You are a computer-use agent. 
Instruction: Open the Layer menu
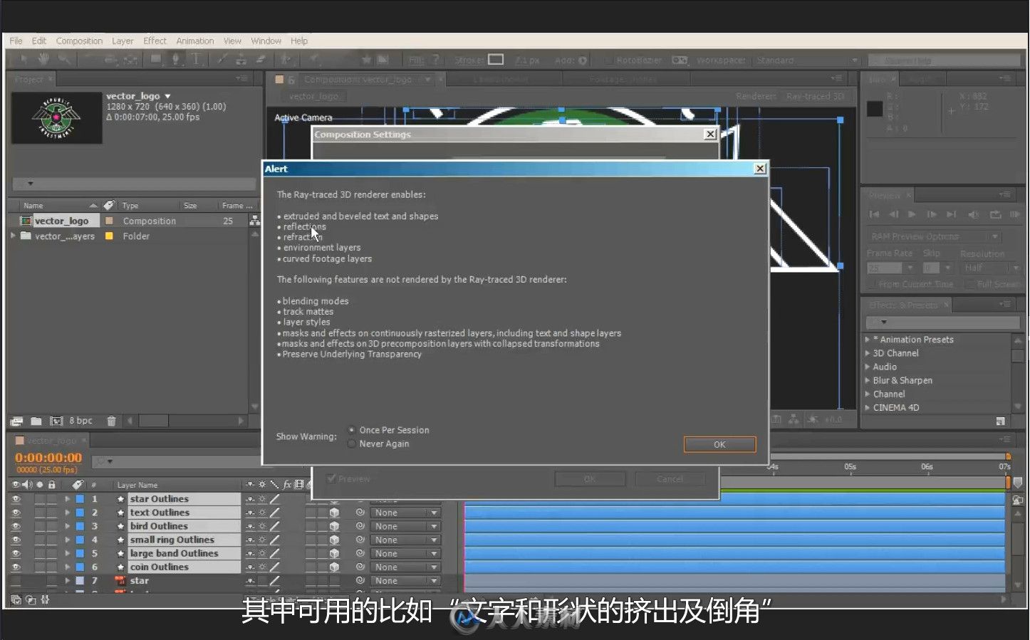point(123,41)
